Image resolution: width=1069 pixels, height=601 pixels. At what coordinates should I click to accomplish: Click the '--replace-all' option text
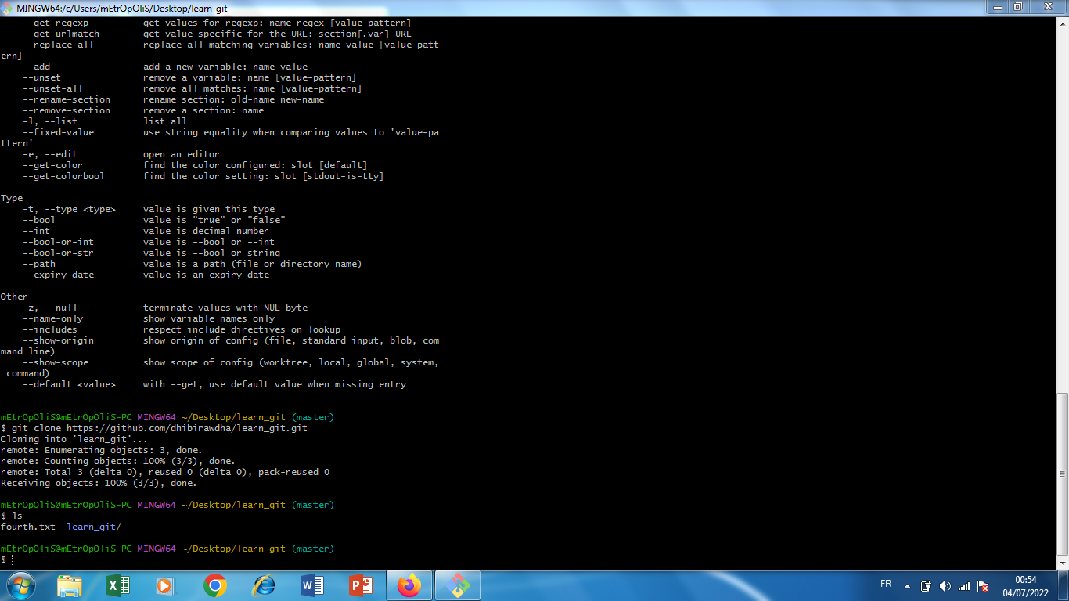(x=59, y=45)
